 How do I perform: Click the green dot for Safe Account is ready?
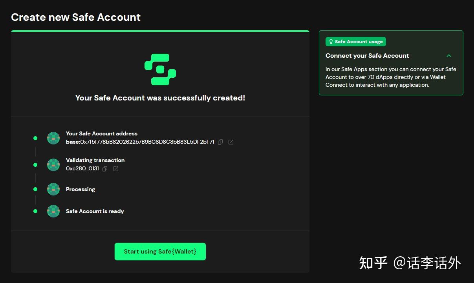[x=35, y=211]
